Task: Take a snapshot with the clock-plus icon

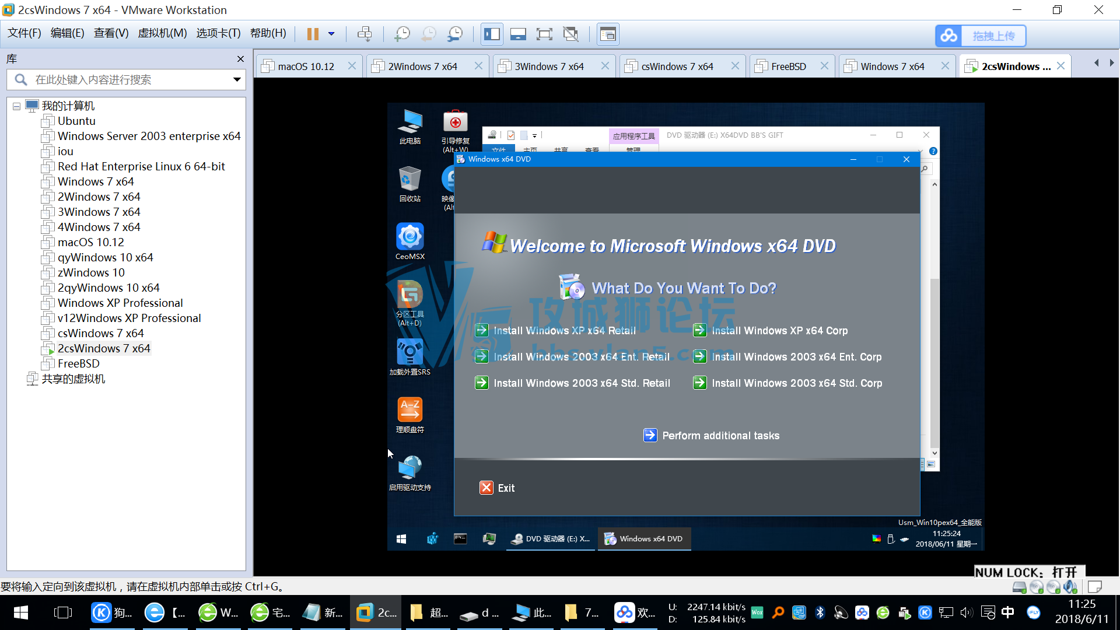Action: pos(402,34)
